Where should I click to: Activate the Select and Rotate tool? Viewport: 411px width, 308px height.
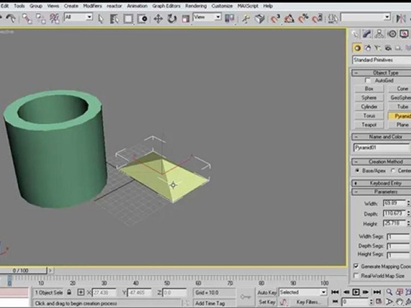[x=172, y=19]
